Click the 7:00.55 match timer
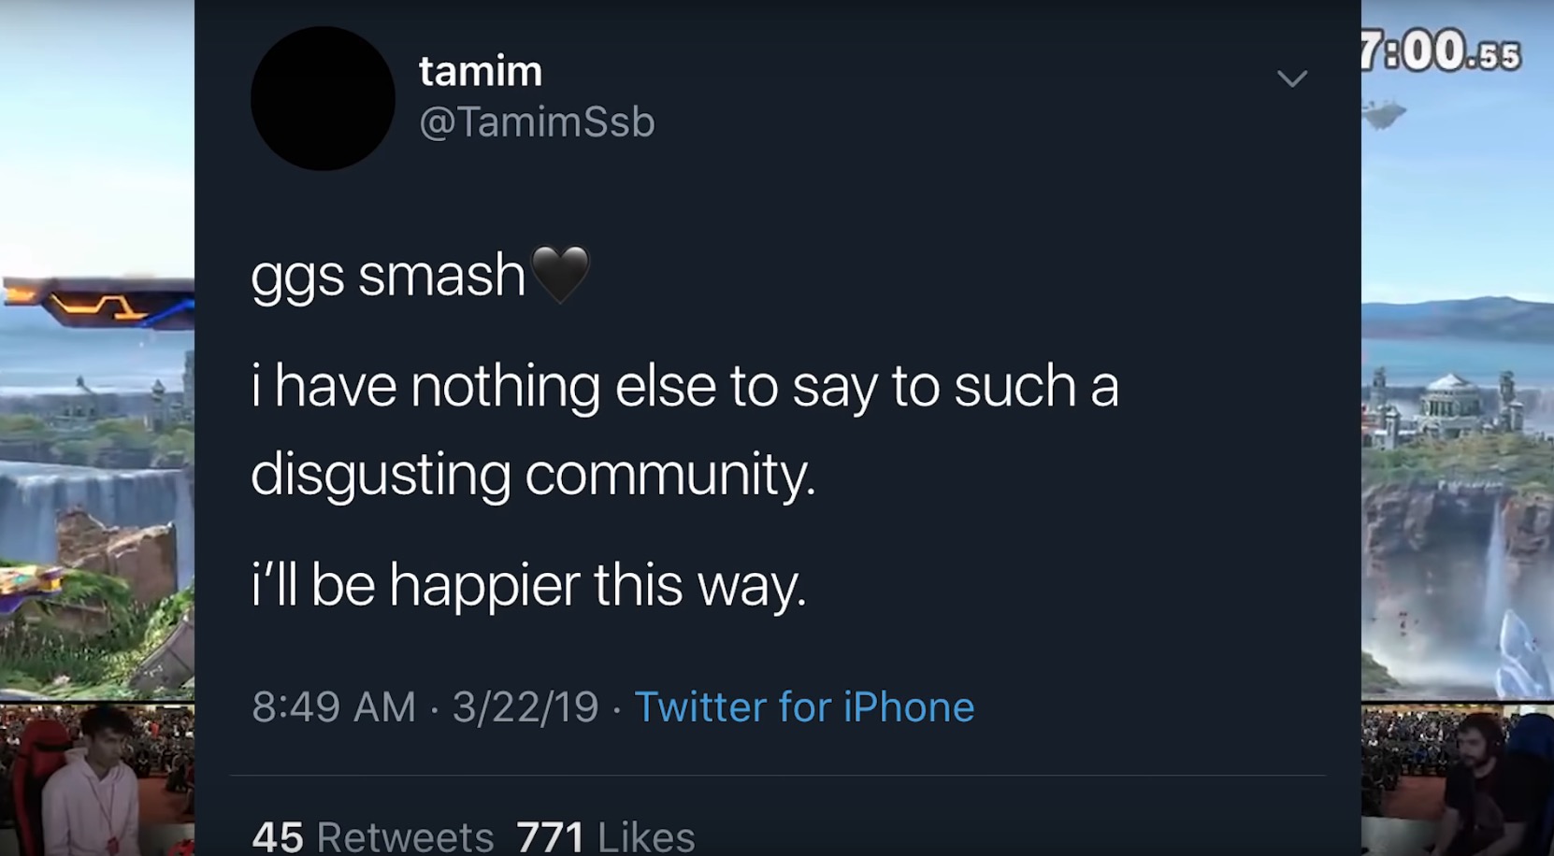This screenshot has height=856, width=1554. click(1441, 52)
